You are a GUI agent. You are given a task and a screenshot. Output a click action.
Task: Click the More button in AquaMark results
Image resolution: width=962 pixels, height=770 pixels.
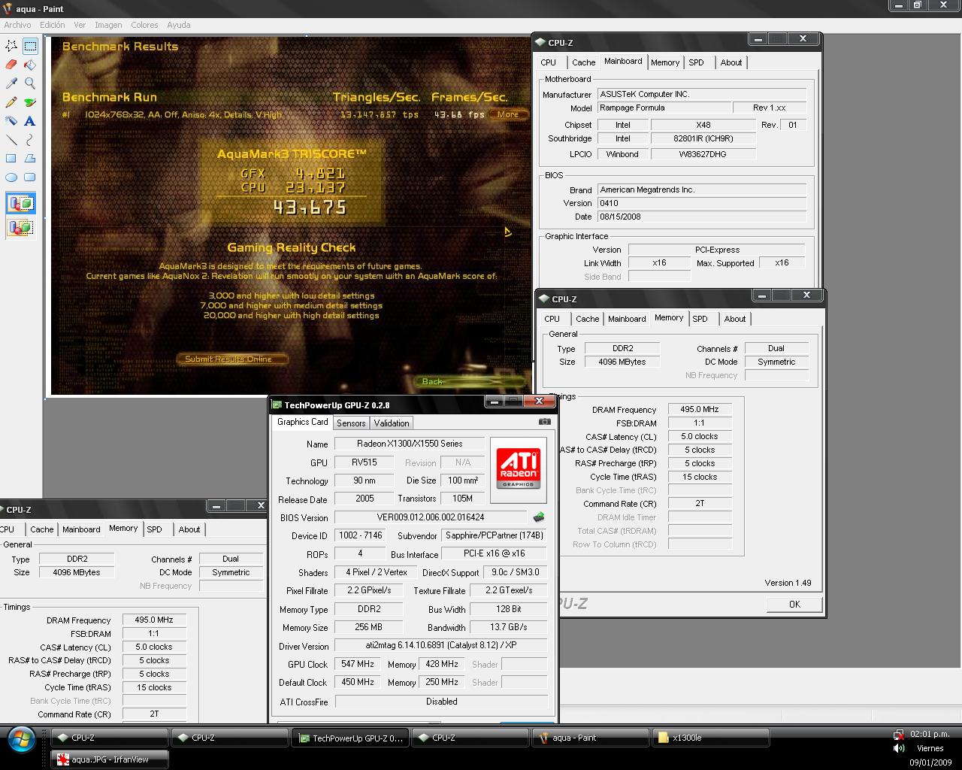(x=508, y=114)
